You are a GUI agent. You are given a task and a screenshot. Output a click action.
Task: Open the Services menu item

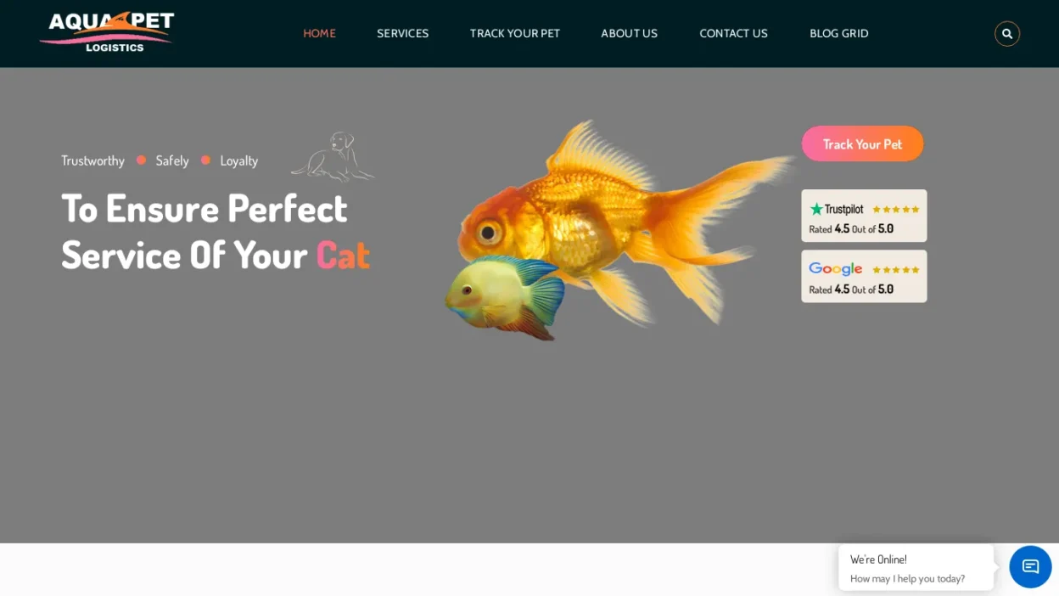pyautogui.click(x=403, y=34)
